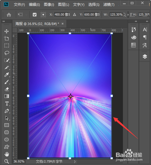Click the document size status text

coord(49,161)
